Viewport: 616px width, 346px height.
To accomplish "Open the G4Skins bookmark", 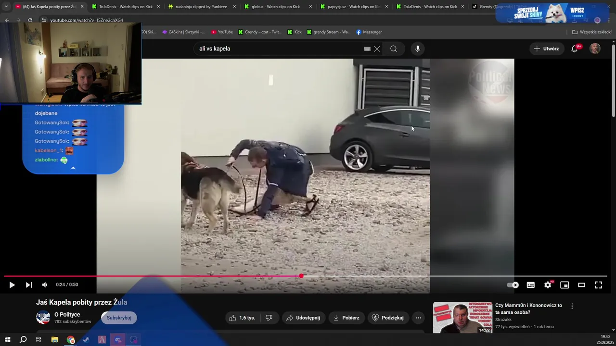I will pos(183,32).
